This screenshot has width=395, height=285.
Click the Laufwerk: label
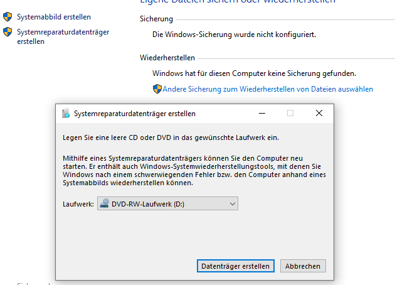pyautogui.click(x=78, y=204)
